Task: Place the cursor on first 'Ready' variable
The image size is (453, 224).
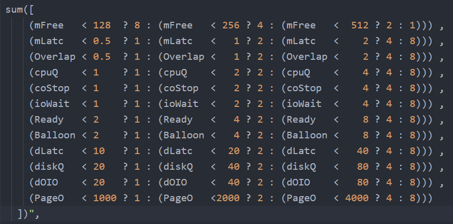Action: 49,120
